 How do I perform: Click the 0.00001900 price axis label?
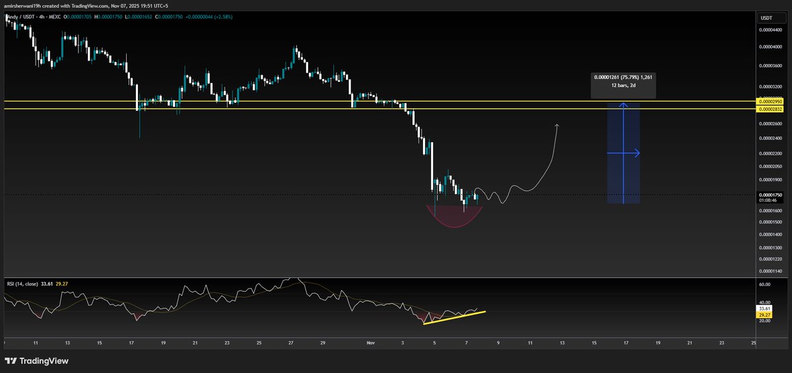770,180
